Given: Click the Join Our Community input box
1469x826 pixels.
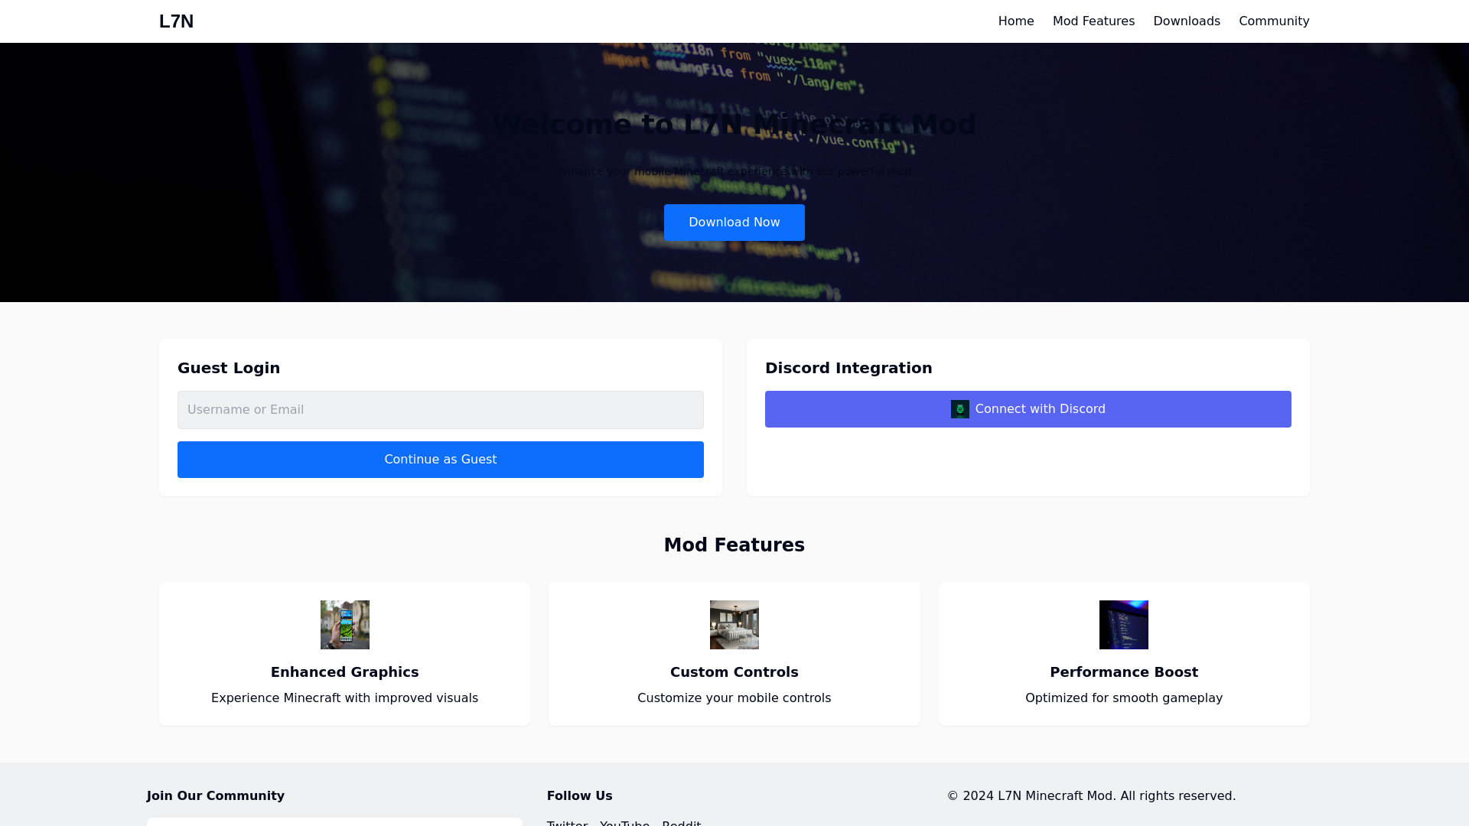Looking at the screenshot, I should (334, 822).
